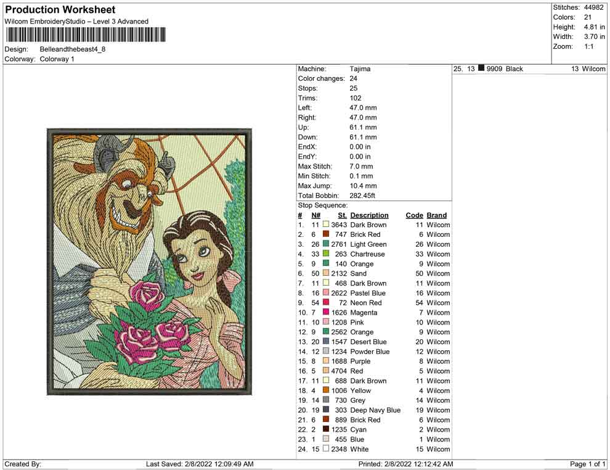The width and height of the screenshot is (610, 470).
Task: Click the Stop Sequence heading
Action: click(322, 205)
